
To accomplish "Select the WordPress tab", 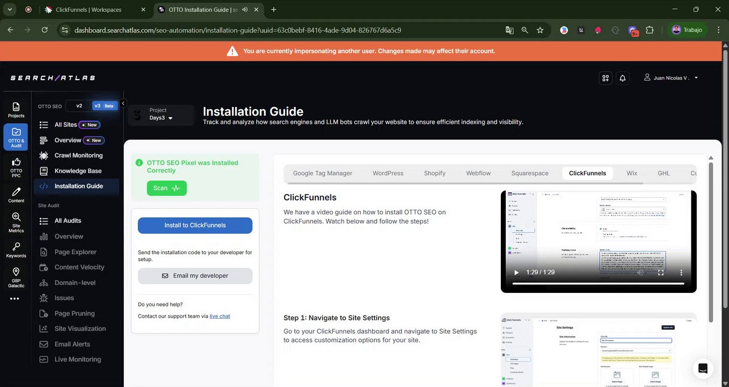I will tap(388, 173).
